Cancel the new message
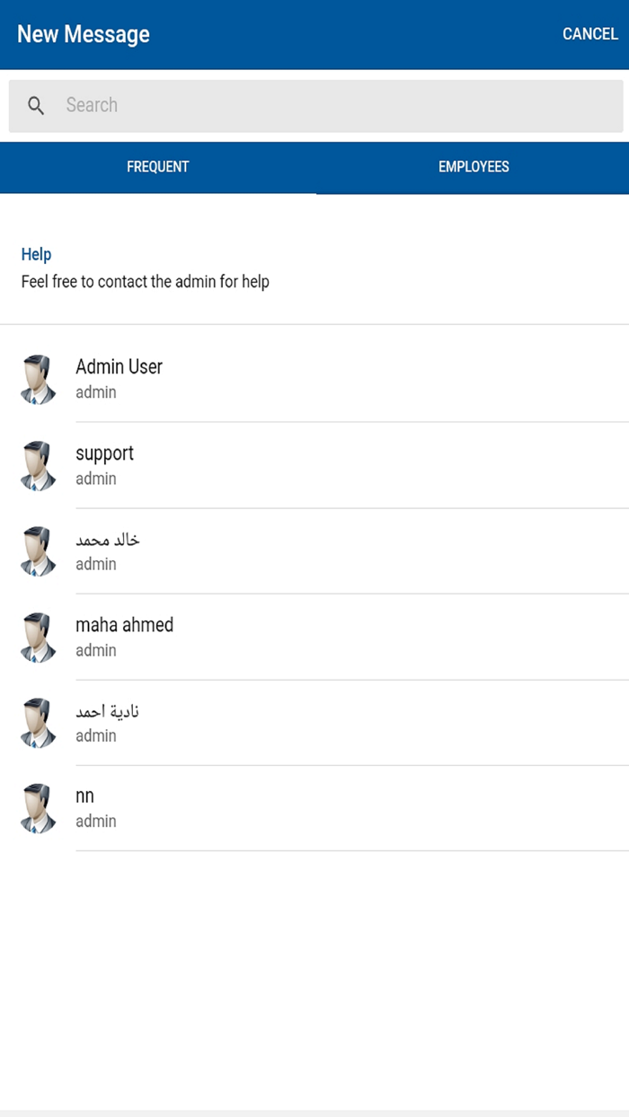The width and height of the screenshot is (629, 1117). click(x=589, y=34)
